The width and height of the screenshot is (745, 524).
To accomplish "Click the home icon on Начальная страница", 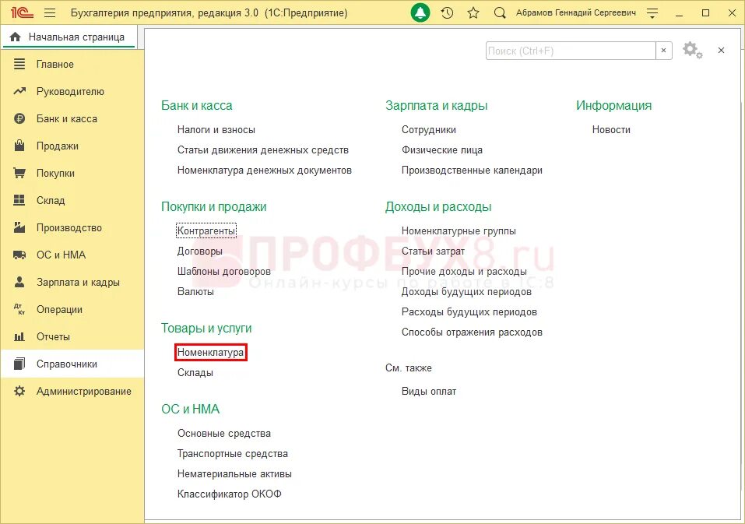I will (x=16, y=37).
